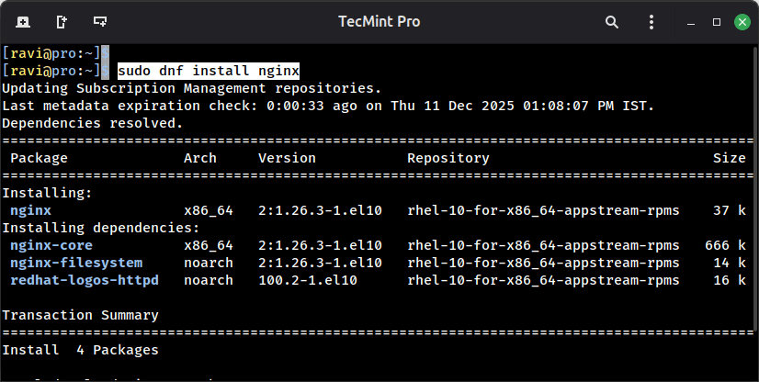Image resolution: width=759 pixels, height=382 pixels.
Task: Click the Package column header
Action: (39, 158)
